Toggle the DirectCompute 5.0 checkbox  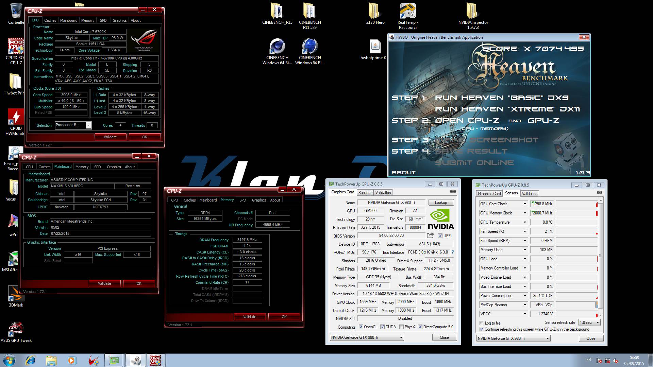point(420,327)
